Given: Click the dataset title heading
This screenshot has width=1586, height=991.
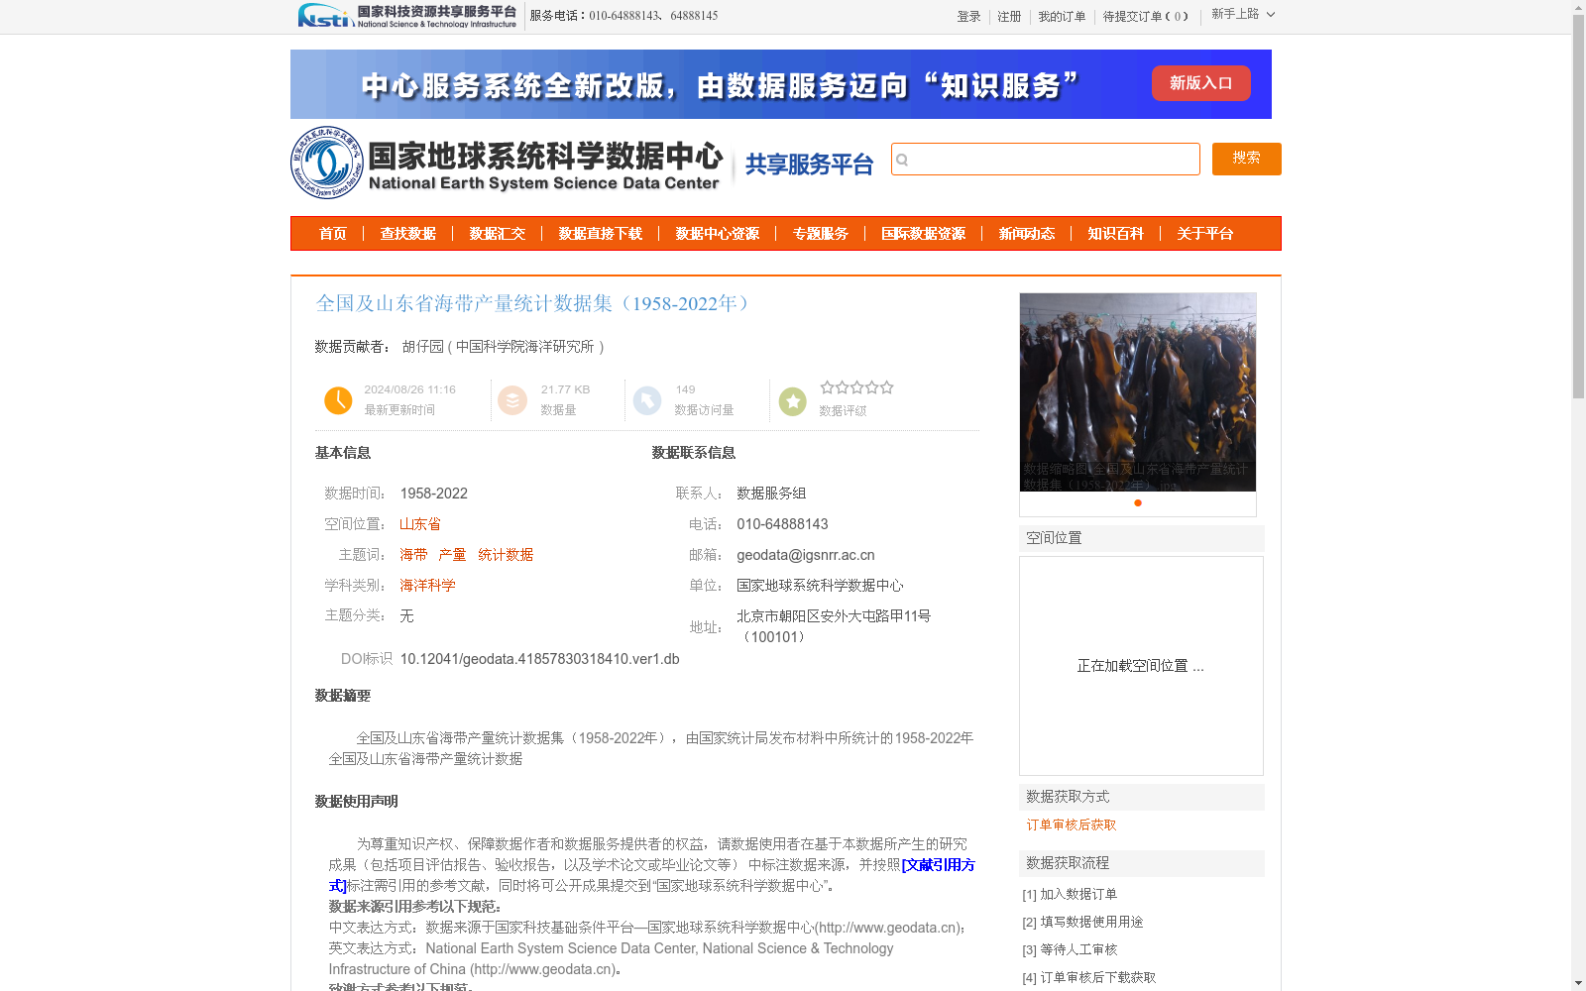Looking at the screenshot, I should coord(531,303).
